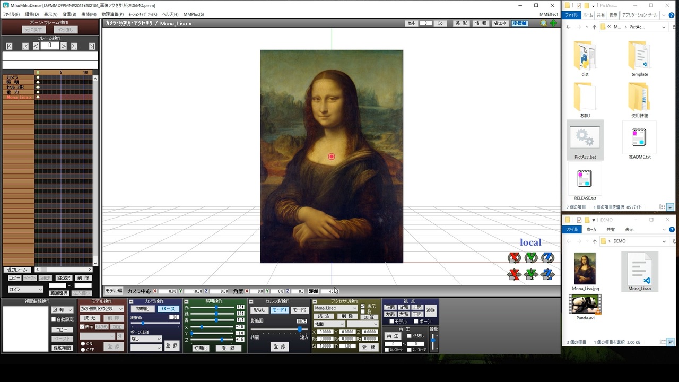Click the blue Z rotation axis icon
Viewport: 679px width, 382px height.
(x=547, y=258)
